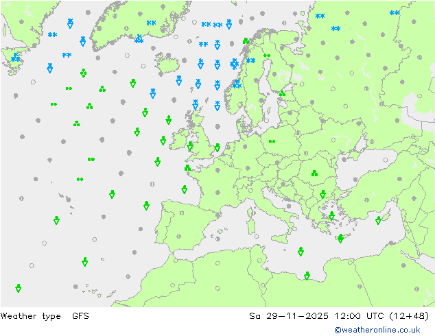Click the green drizzle symbol in northern Finland

267,56
